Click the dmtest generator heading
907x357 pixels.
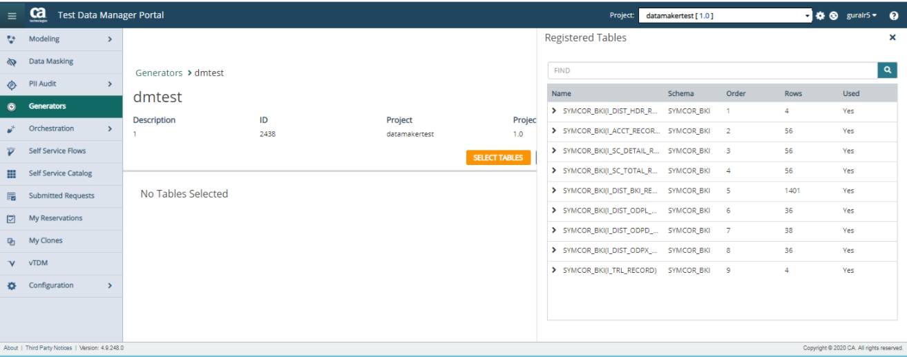pyautogui.click(x=157, y=97)
